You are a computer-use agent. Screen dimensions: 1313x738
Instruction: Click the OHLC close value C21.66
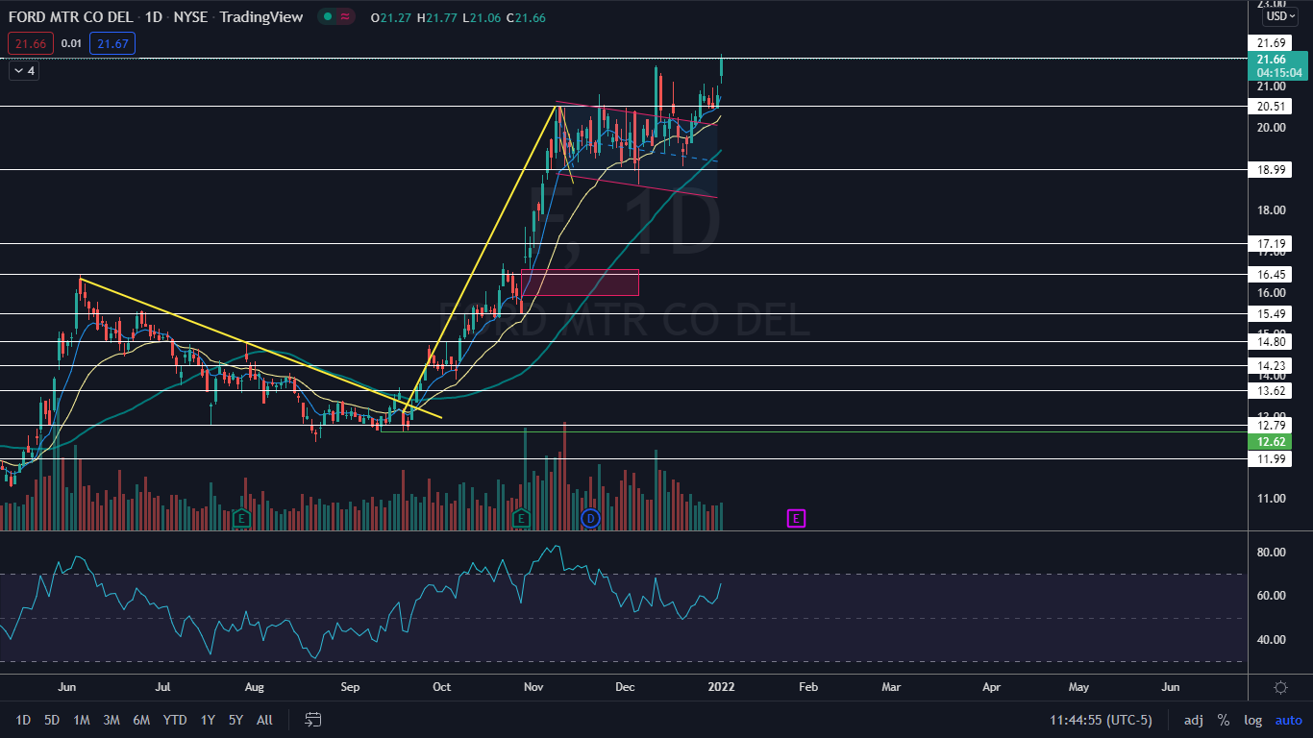click(x=525, y=16)
